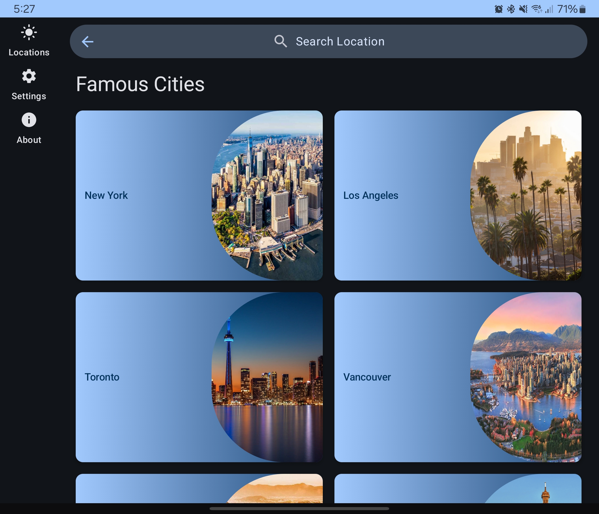Tap the muted sound status icon

523,9
